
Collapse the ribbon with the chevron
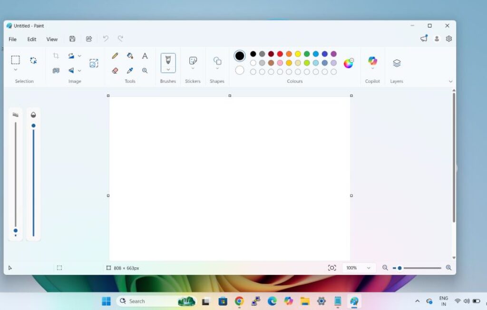pyautogui.click(x=450, y=81)
